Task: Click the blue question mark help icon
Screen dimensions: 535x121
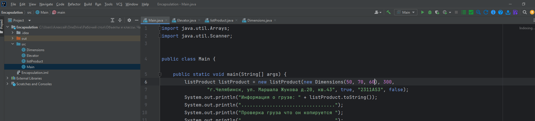Action: point(501,12)
